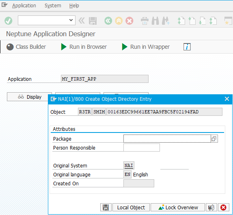This screenshot has height=215, width=233.
Task: Open the Application menu
Action: pyautogui.click(x=24, y=6)
